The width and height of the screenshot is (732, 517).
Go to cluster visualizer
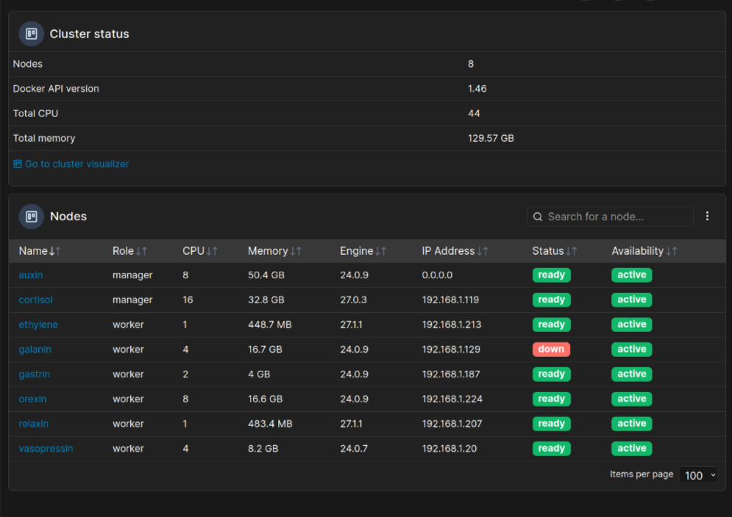coord(77,164)
